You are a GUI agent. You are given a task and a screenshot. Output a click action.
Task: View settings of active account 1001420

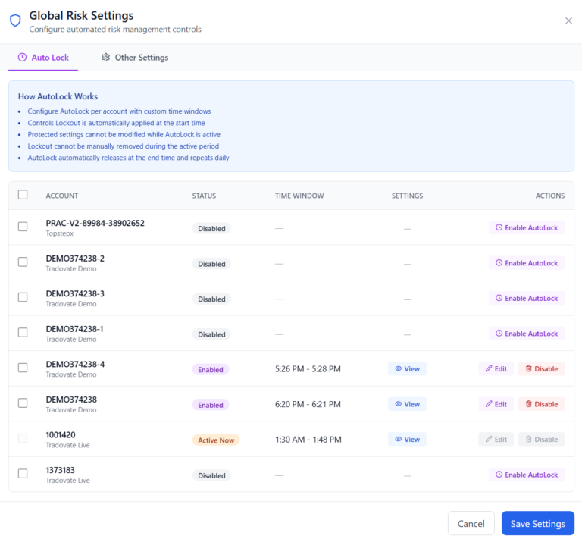tap(407, 440)
